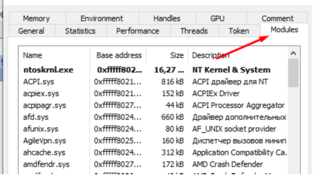The width and height of the screenshot is (313, 175).
Task: Select the ntoskrnl.exe module row
Action: click(x=48, y=70)
